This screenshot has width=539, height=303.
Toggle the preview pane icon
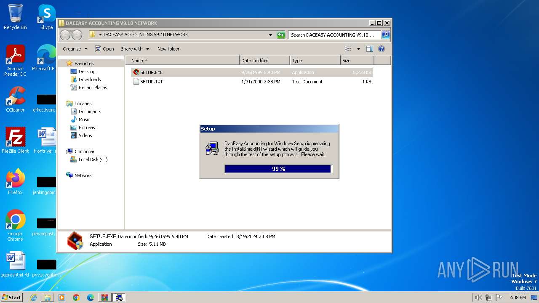(x=369, y=49)
